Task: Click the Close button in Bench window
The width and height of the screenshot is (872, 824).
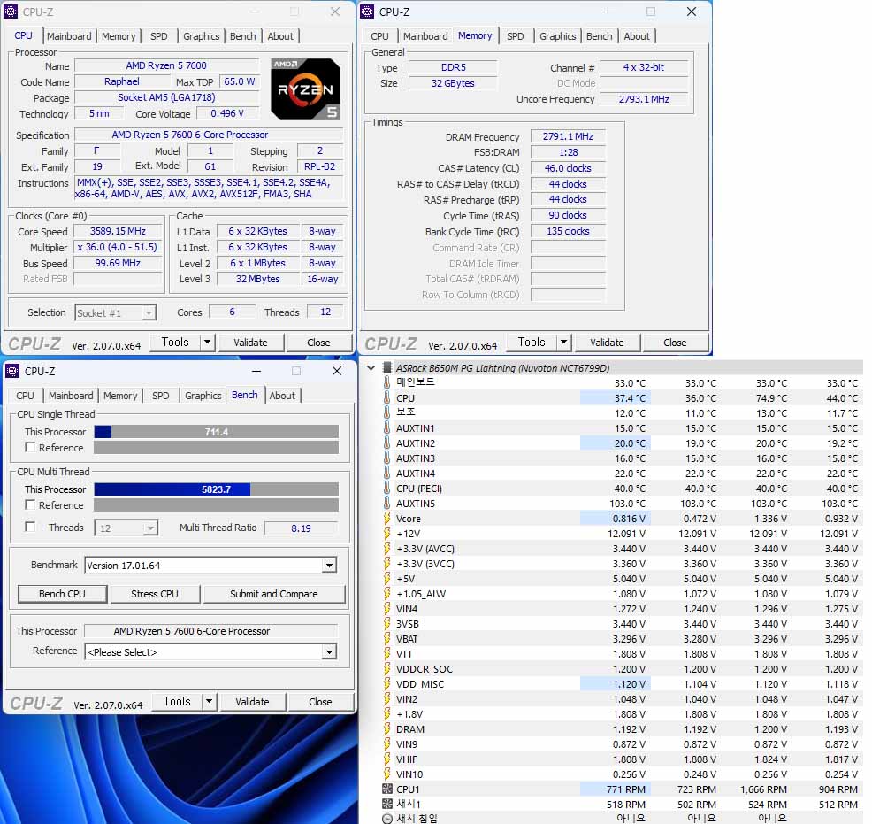Action: point(320,702)
